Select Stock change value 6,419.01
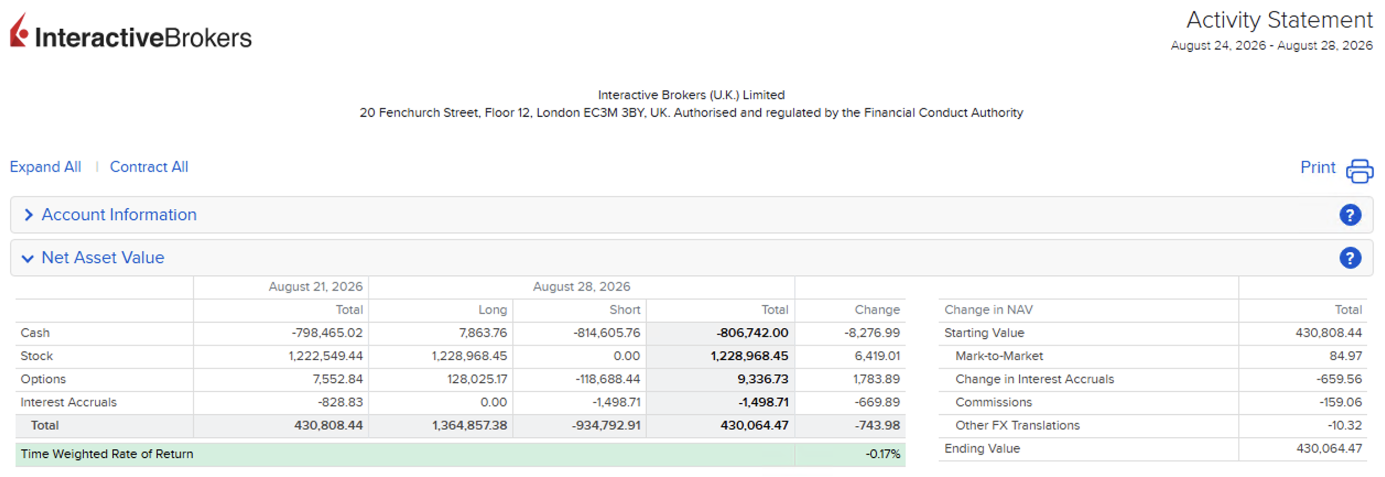This screenshot has height=477, width=1385. point(877,356)
